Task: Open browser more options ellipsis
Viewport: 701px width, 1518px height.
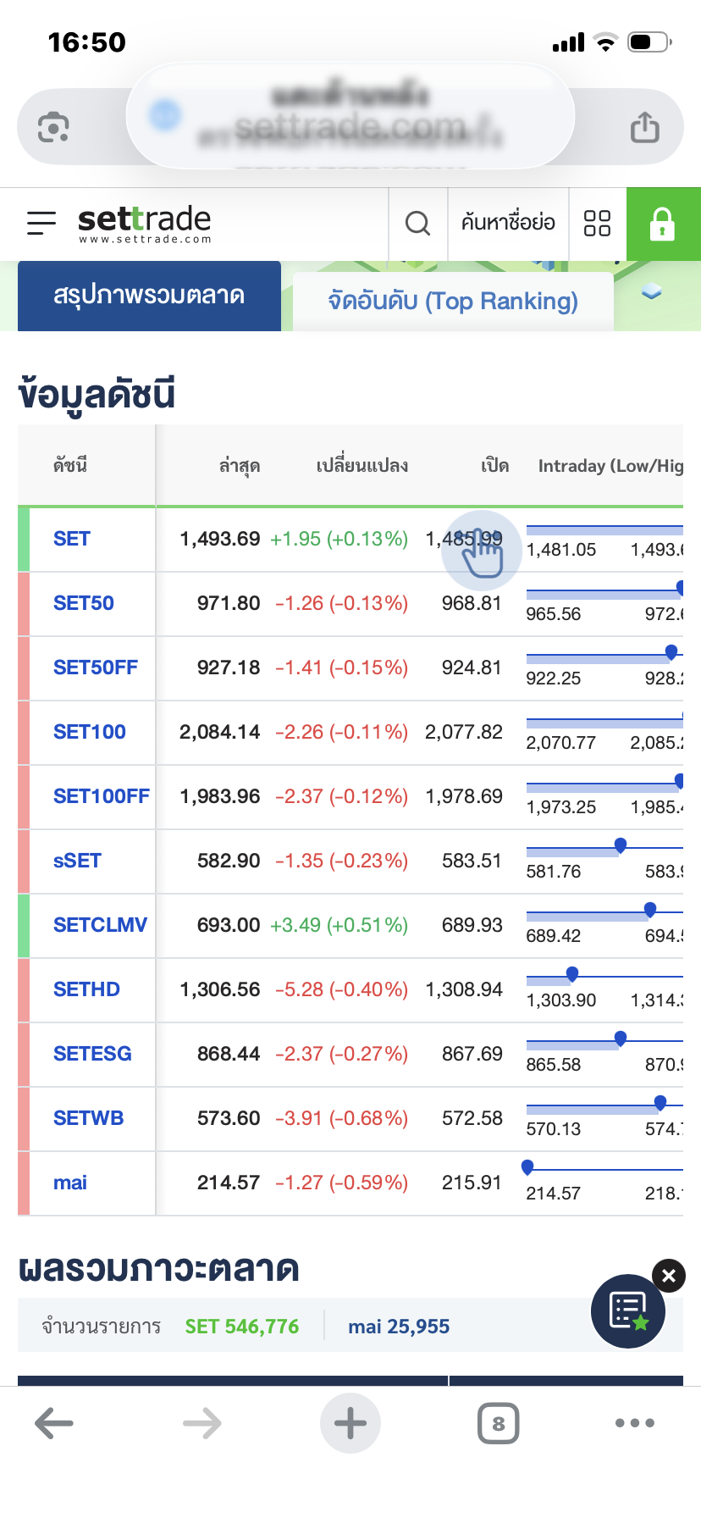Action: tap(635, 1423)
